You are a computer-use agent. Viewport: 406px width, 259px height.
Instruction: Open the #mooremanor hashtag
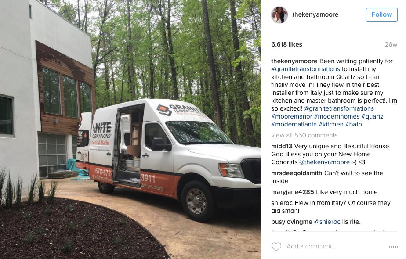coord(292,116)
